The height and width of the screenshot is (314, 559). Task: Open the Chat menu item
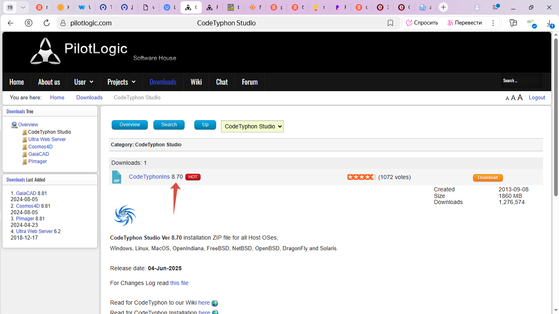pyautogui.click(x=222, y=82)
